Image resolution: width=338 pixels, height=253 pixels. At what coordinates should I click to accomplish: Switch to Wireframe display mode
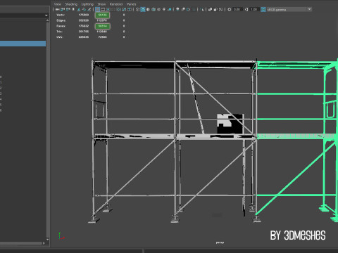tap(137, 9)
